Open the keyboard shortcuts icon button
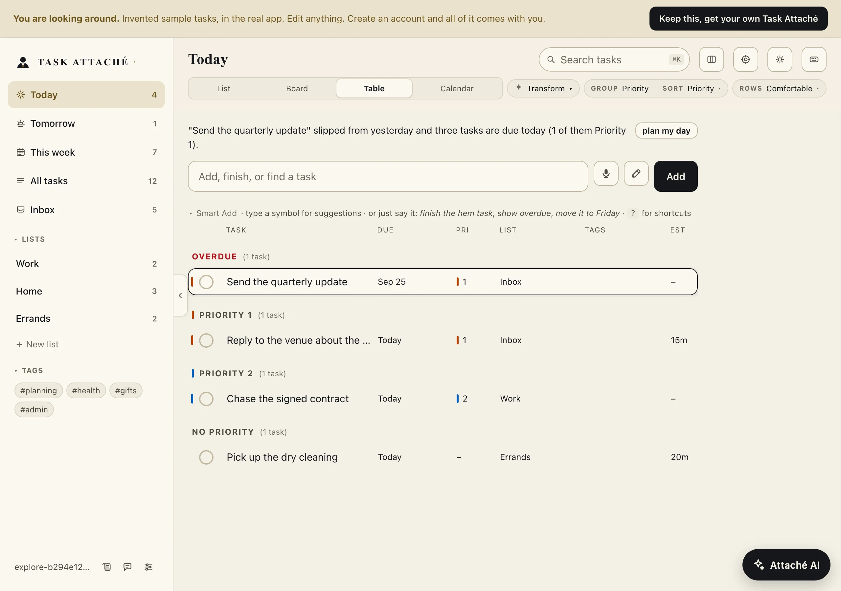The image size is (841, 591). pyautogui.click(x=814, y=59)
